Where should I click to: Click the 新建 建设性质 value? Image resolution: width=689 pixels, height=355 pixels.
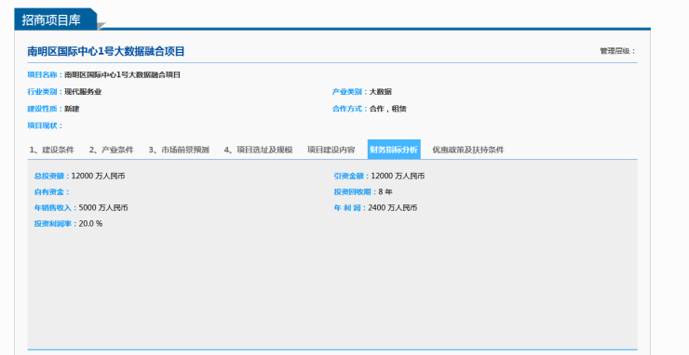72,109
